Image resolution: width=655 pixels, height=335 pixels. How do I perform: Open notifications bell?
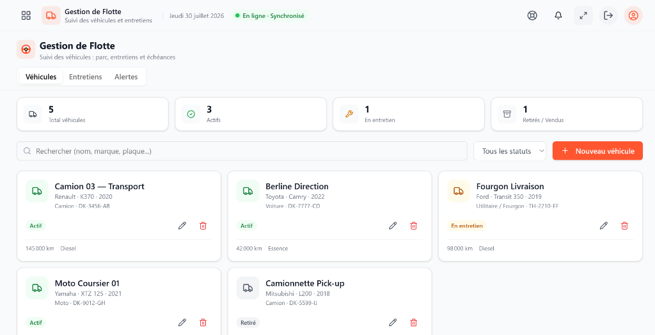tap(558, 15)
